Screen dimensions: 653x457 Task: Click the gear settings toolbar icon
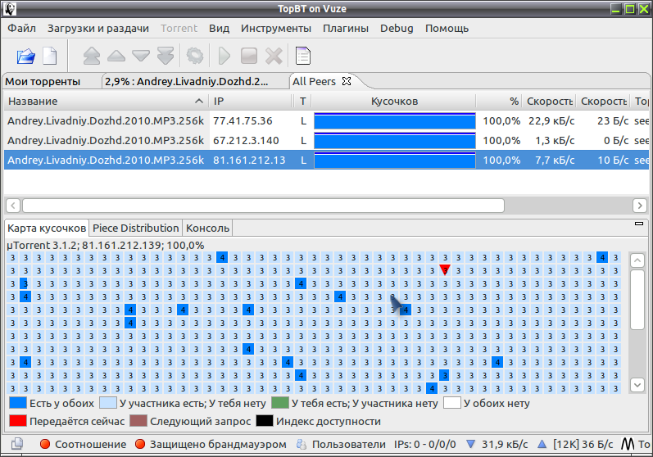tap(194, 57)
